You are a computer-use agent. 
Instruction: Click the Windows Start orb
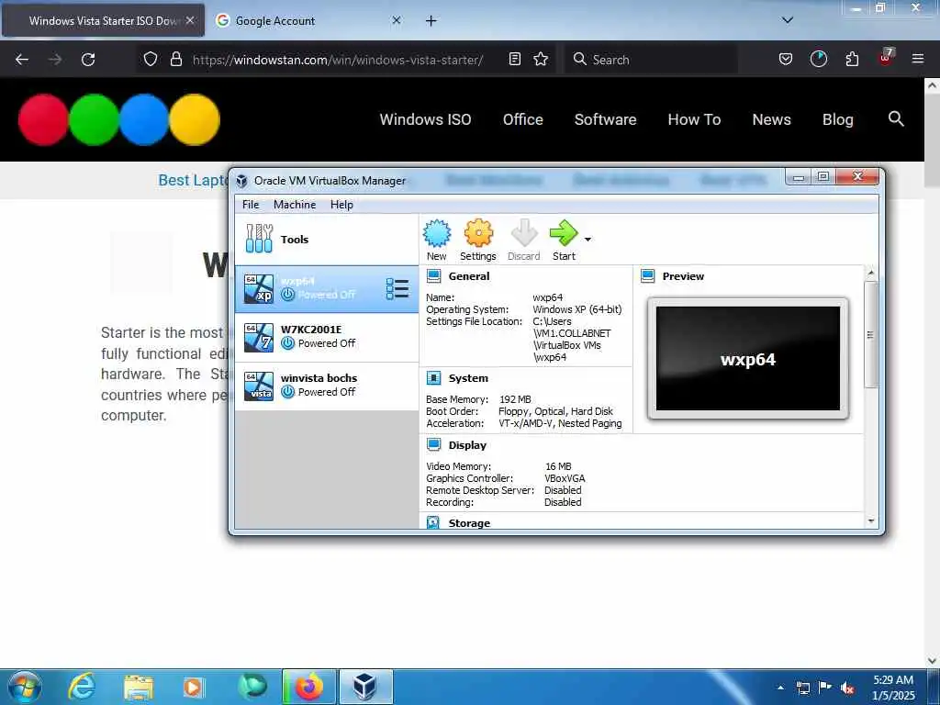point(25,687)
